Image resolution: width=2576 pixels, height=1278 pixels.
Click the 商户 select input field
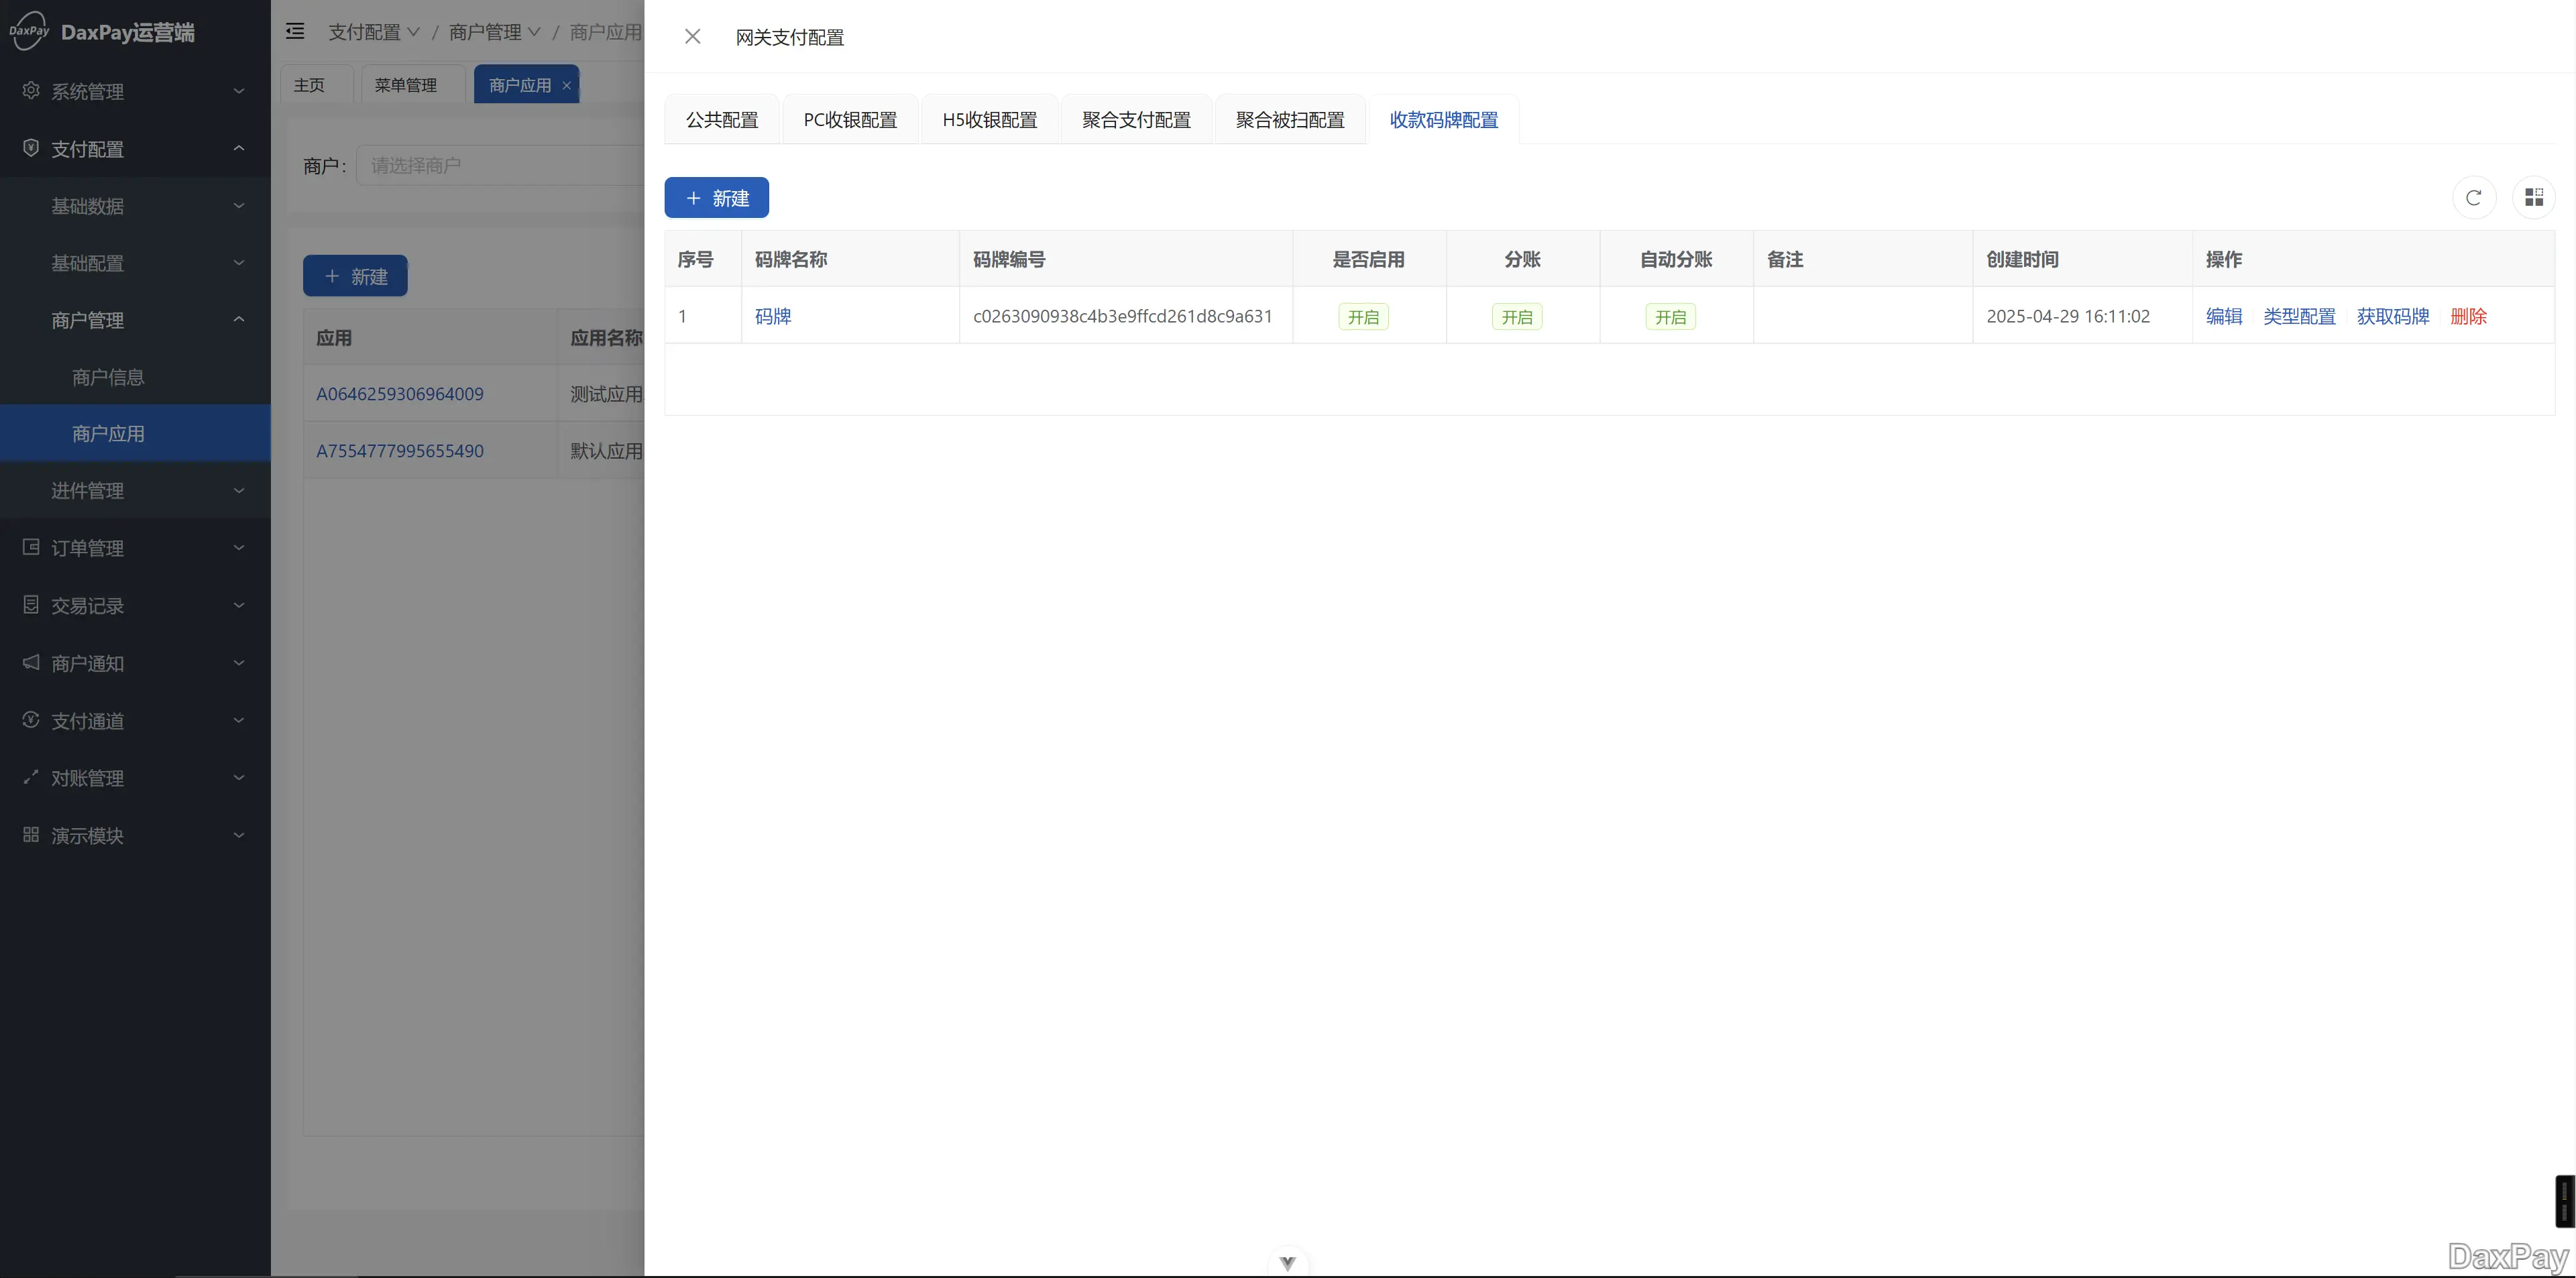tap(500, 166)
